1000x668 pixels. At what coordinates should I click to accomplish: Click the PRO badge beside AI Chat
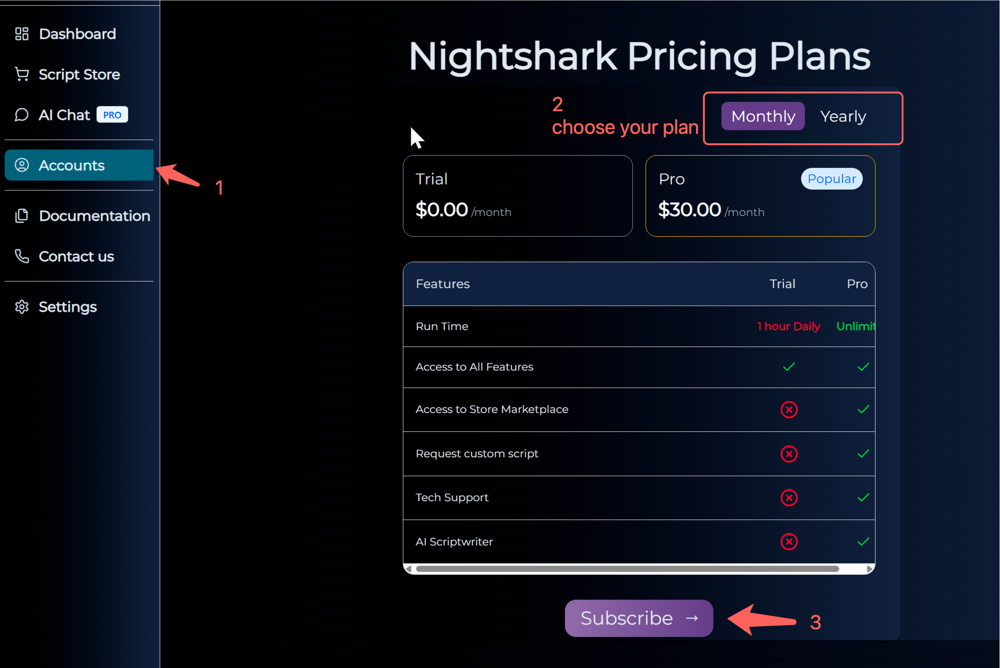pos(112,115)
